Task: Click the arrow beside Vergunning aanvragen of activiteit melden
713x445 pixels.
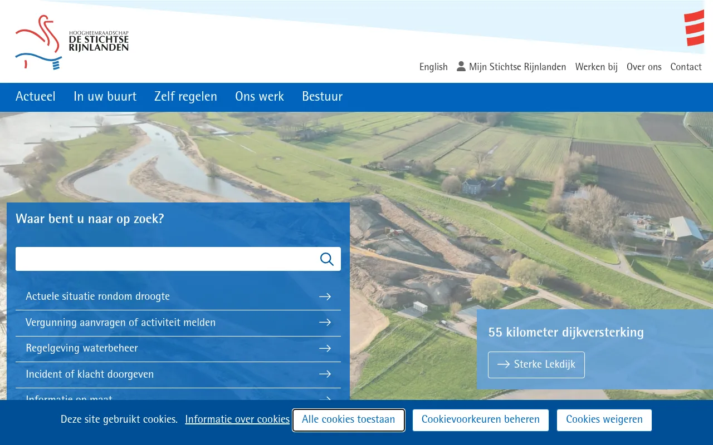Action: pyautogui.click(x=325, y=323)
